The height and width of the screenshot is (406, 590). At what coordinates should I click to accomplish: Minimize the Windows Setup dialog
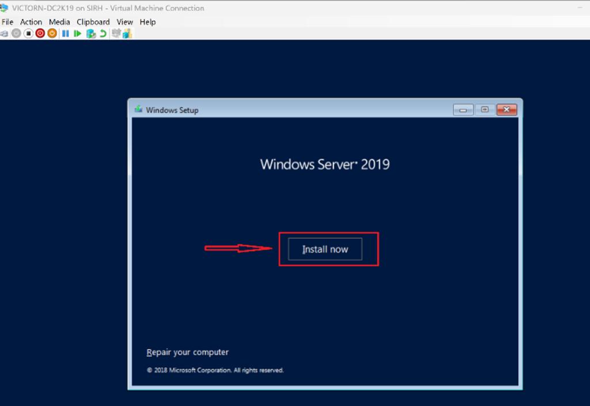coord(463,110)
